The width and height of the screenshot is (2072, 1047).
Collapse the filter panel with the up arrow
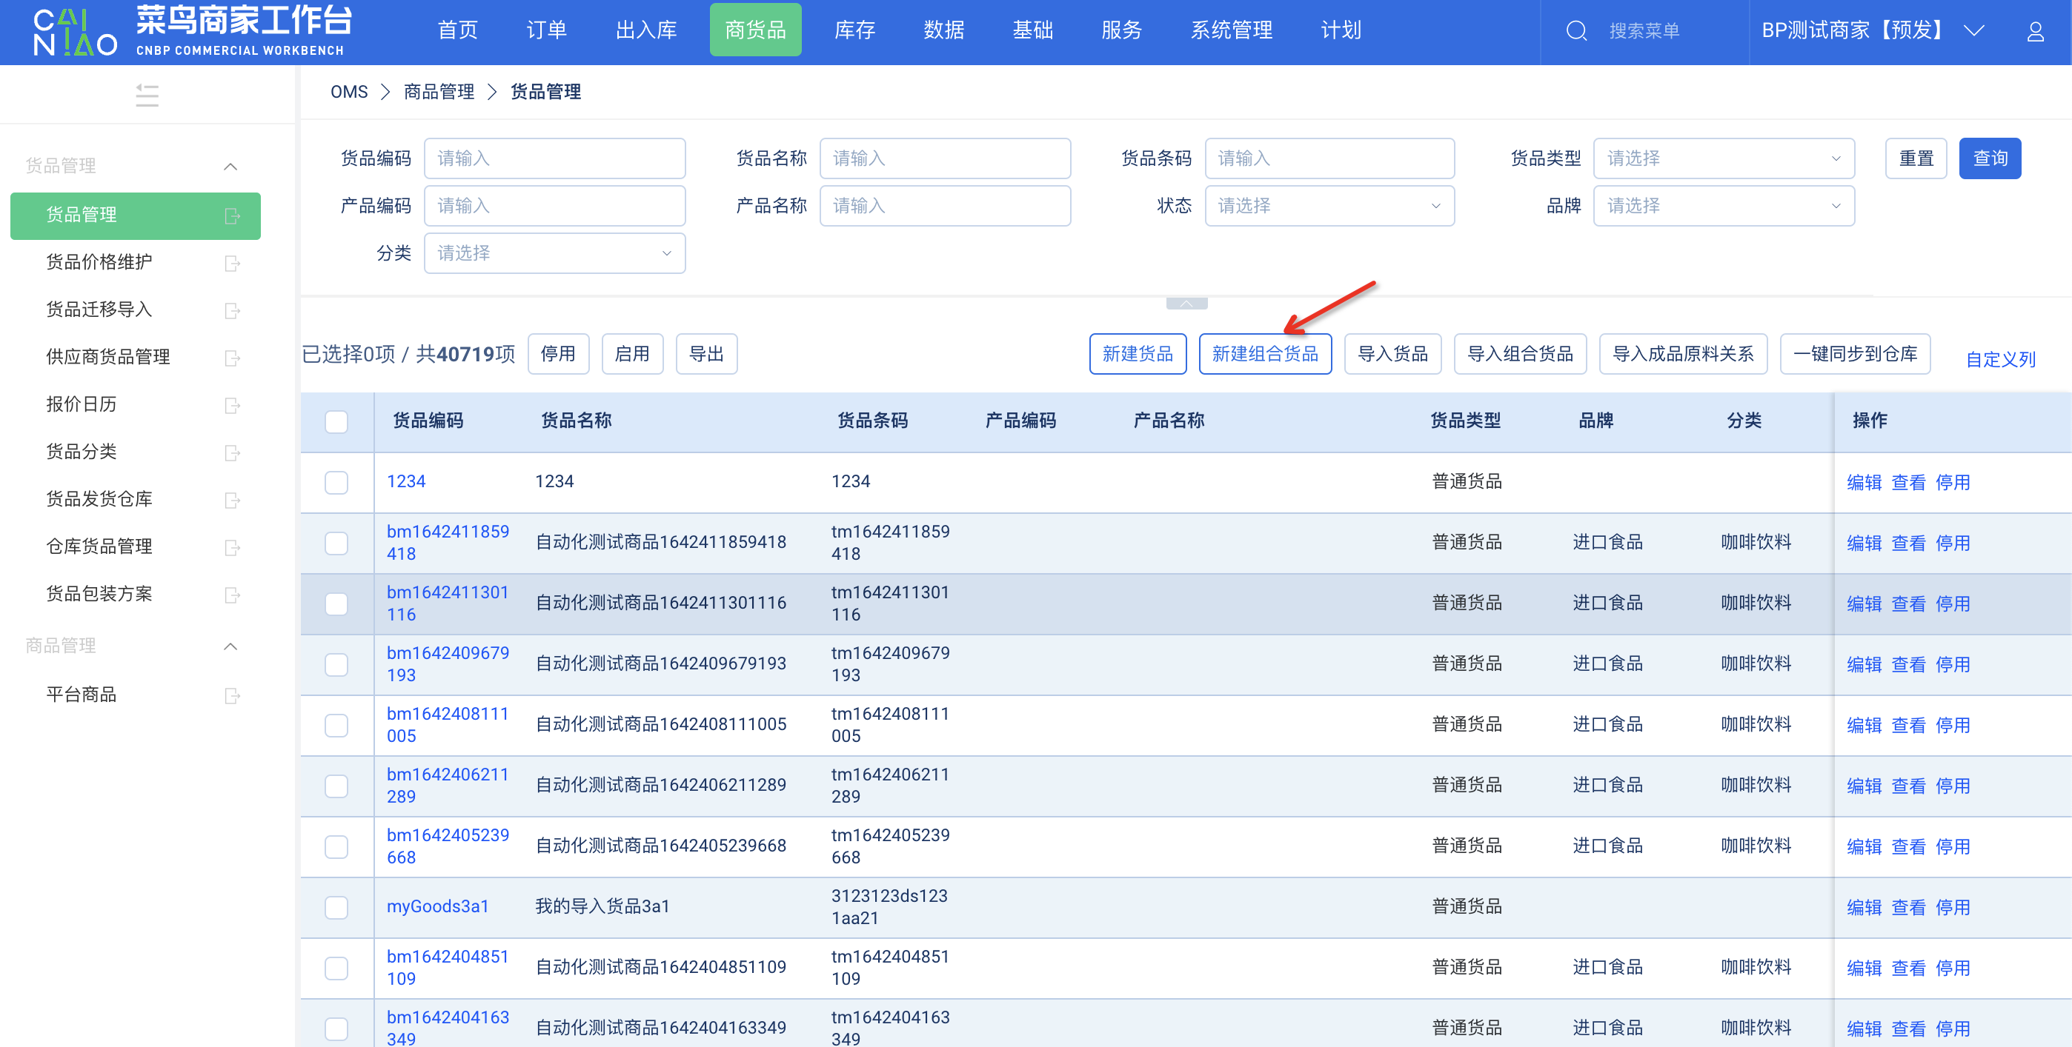(1186, 304)
